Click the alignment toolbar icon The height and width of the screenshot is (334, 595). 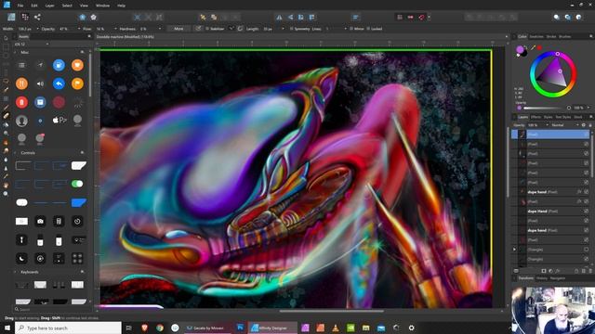(355, 17)
